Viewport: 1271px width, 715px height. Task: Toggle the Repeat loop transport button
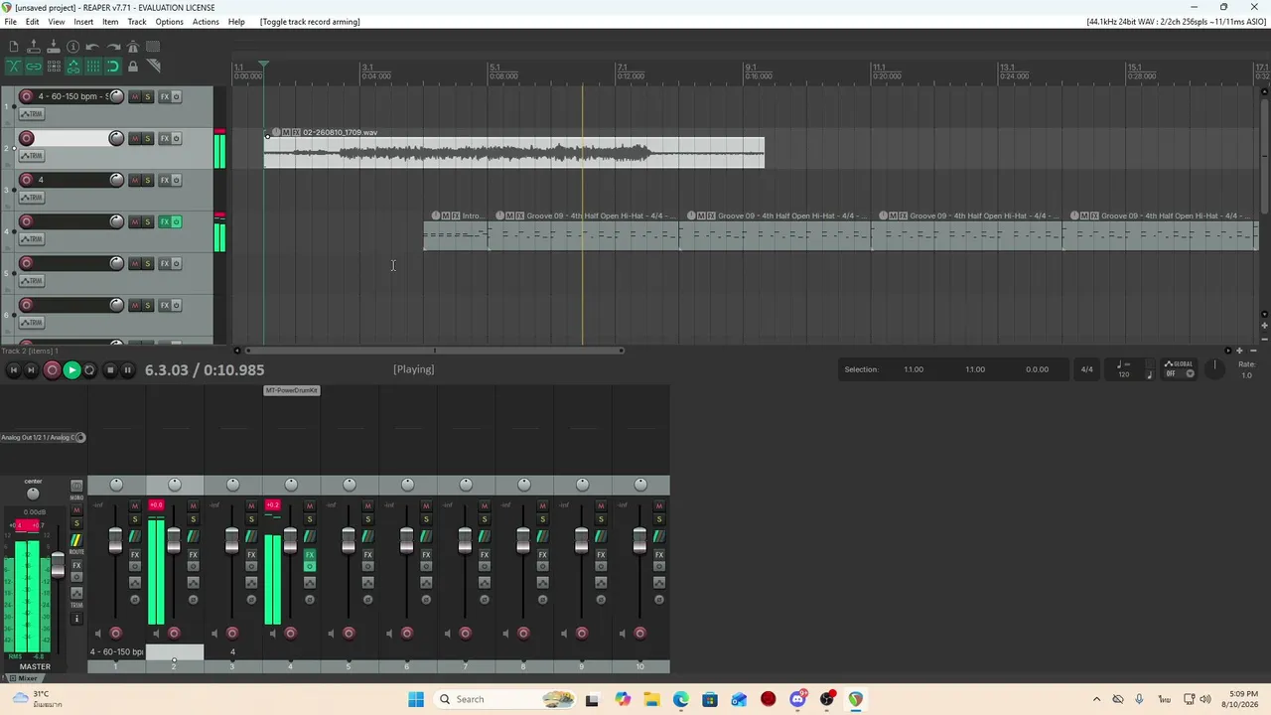click(89, 369)
